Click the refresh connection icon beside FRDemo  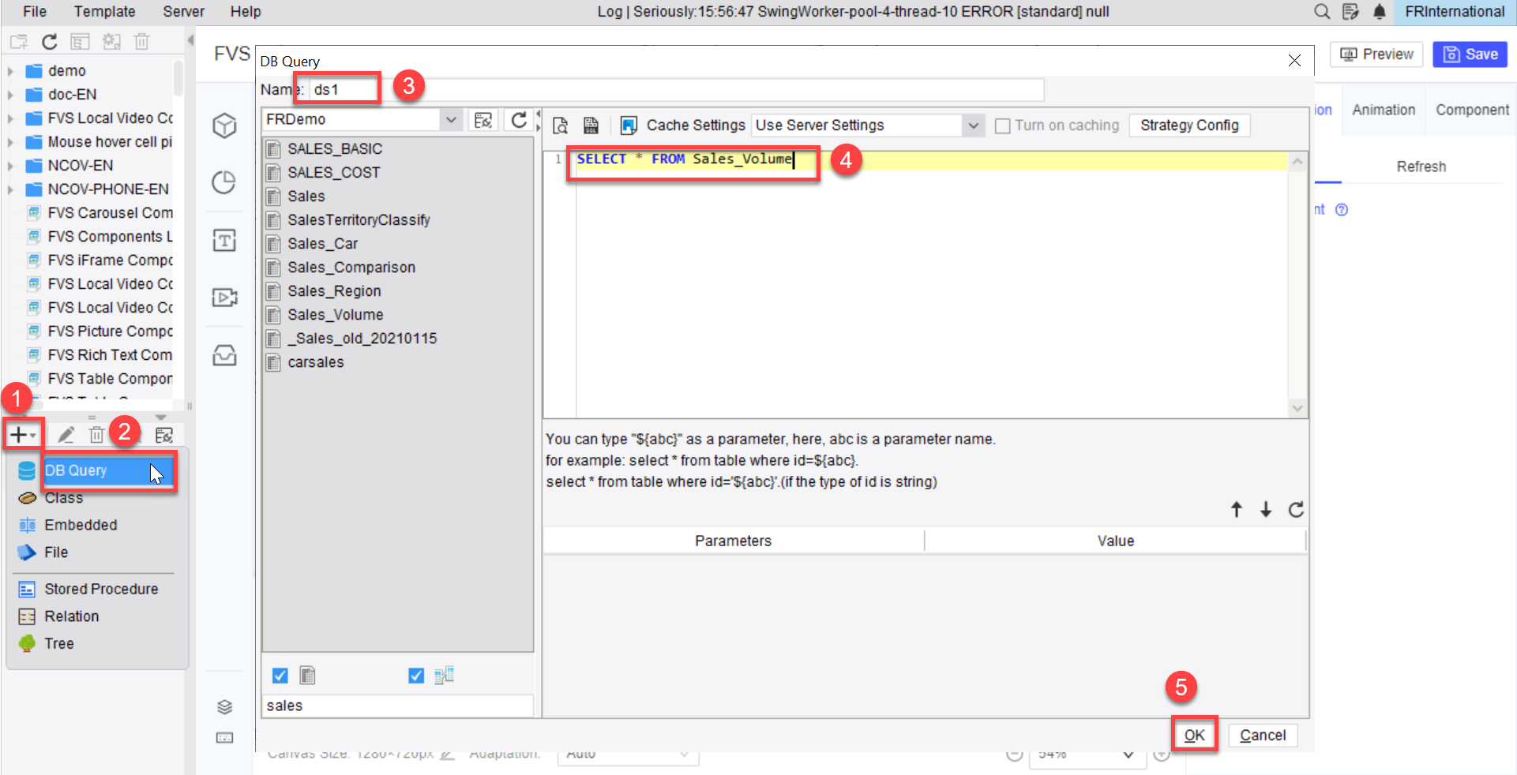(x=519, y=120)
